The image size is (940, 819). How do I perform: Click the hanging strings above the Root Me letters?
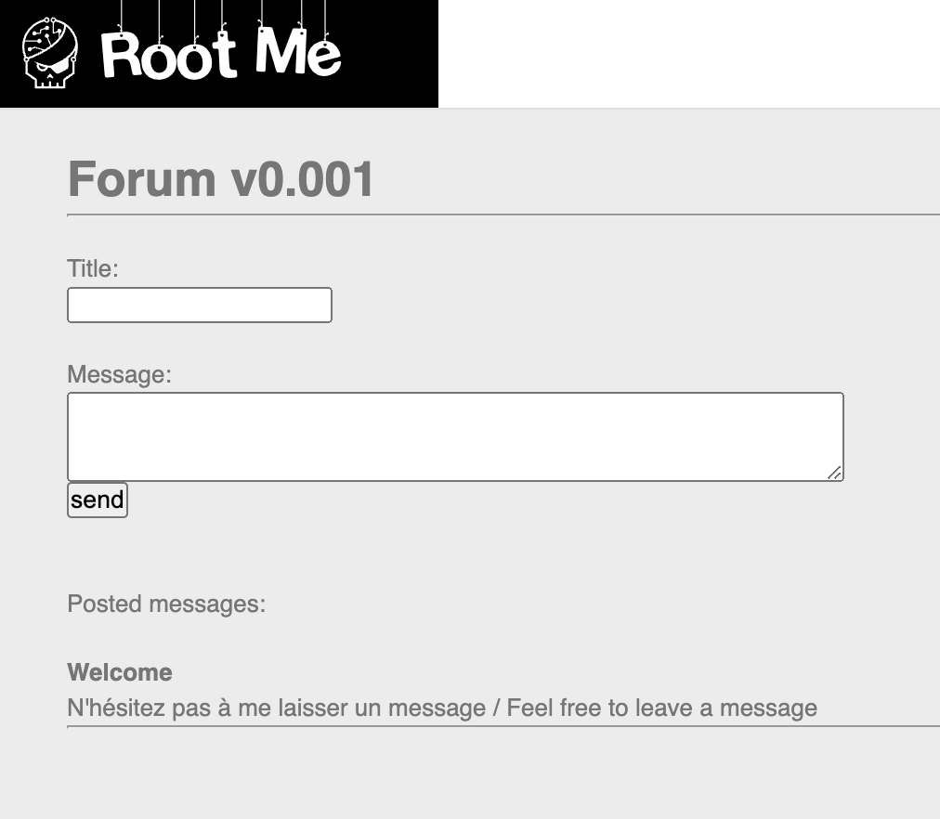tap(223, 14)
